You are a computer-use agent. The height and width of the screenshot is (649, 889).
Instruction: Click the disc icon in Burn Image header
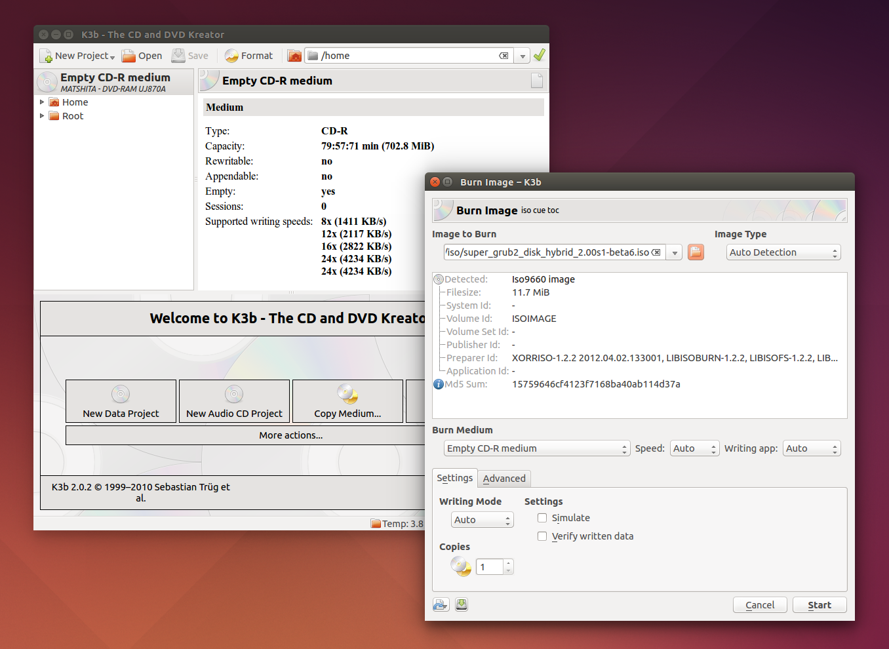443,210
